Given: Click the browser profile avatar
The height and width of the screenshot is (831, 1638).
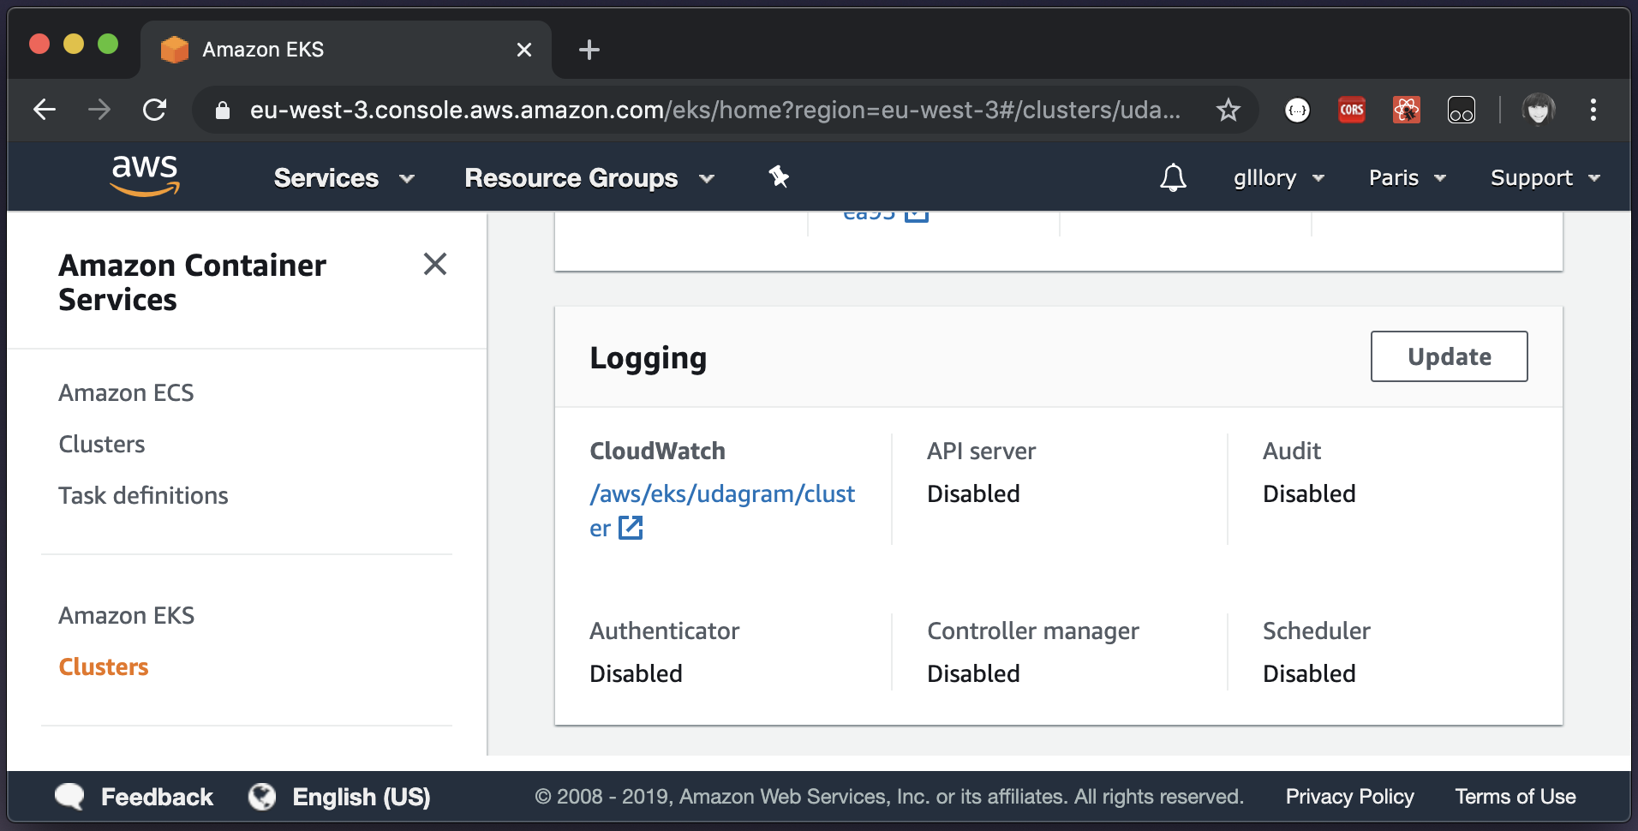Looking at the screenshot, I should click(x=1539, y=110).
